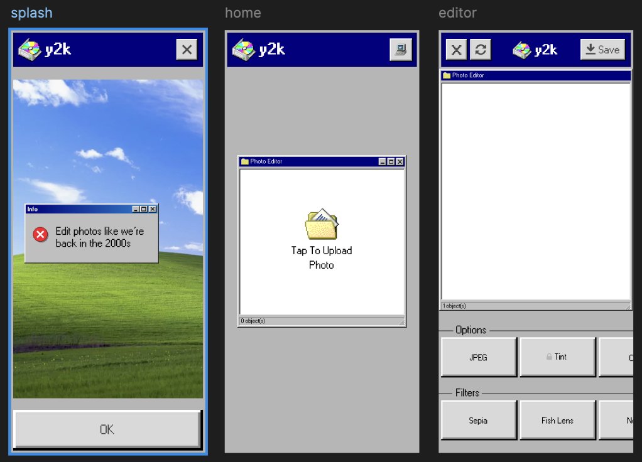Close the Info dialog window
The width and height of the screenshot is (642, 462).
pos(153,209)
